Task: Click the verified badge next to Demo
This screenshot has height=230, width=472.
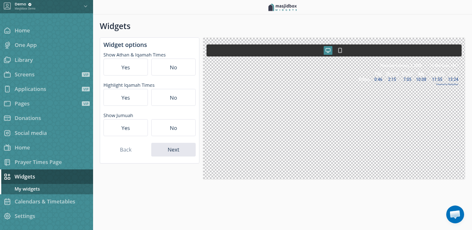Action: (29, 4)
